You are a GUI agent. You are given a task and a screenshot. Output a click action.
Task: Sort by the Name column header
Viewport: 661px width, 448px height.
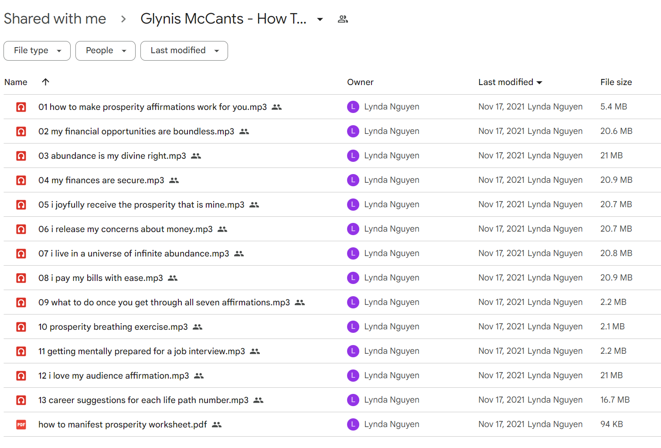point(16,82)
